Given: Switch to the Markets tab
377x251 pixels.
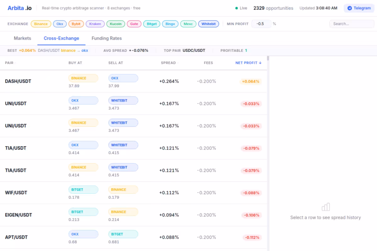Looking at the screenshot, I should [x=22, y=38].
